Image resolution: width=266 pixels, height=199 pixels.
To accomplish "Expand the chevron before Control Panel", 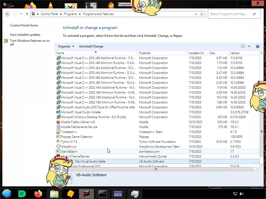I will tap(38, 14).
